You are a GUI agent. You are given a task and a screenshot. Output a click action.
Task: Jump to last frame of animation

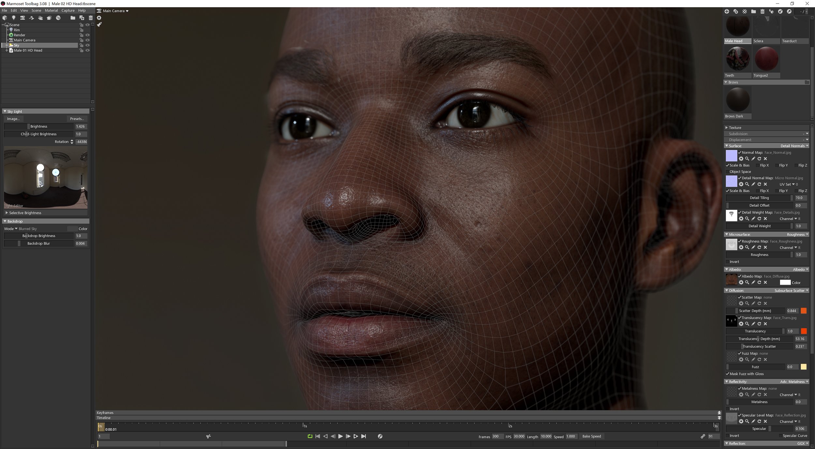click(364, 436)
